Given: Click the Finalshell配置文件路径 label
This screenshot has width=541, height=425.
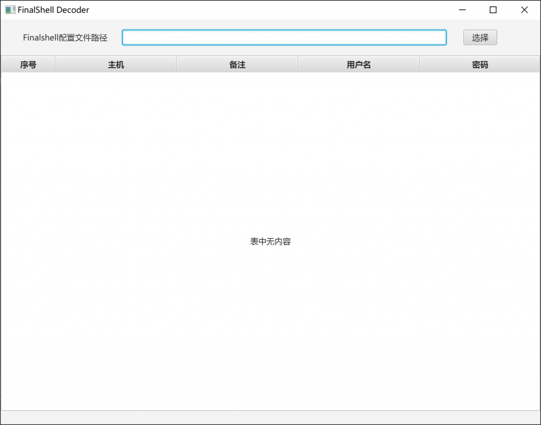Looking at the screenshot, I should click(x=65, y=38).
